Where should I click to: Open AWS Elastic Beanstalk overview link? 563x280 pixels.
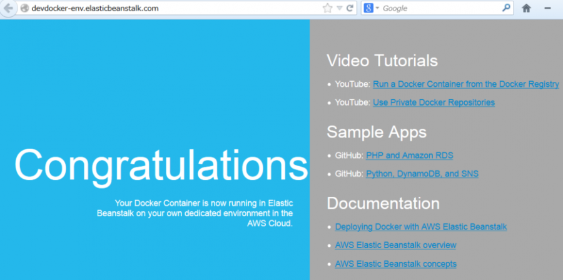coord(395,245)
